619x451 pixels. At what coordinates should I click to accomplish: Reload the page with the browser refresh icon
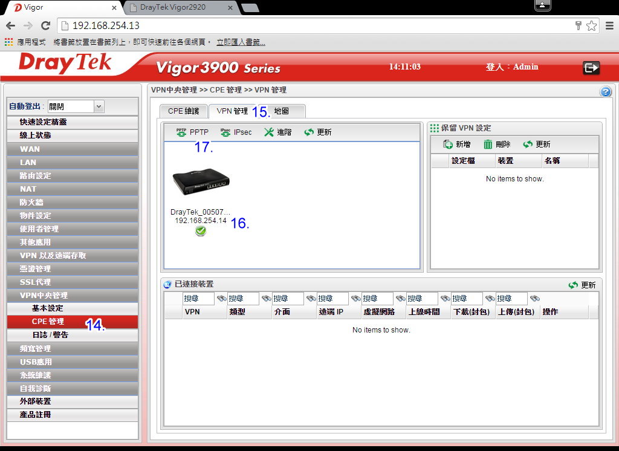pos(46,25)
